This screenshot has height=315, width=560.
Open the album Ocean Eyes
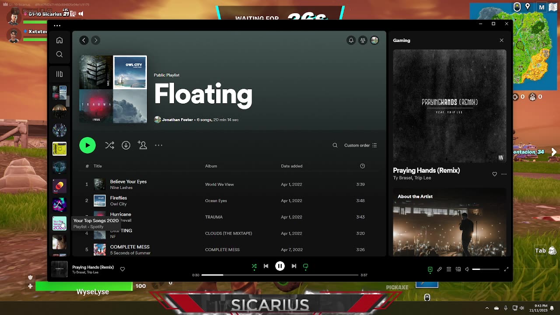216,201
